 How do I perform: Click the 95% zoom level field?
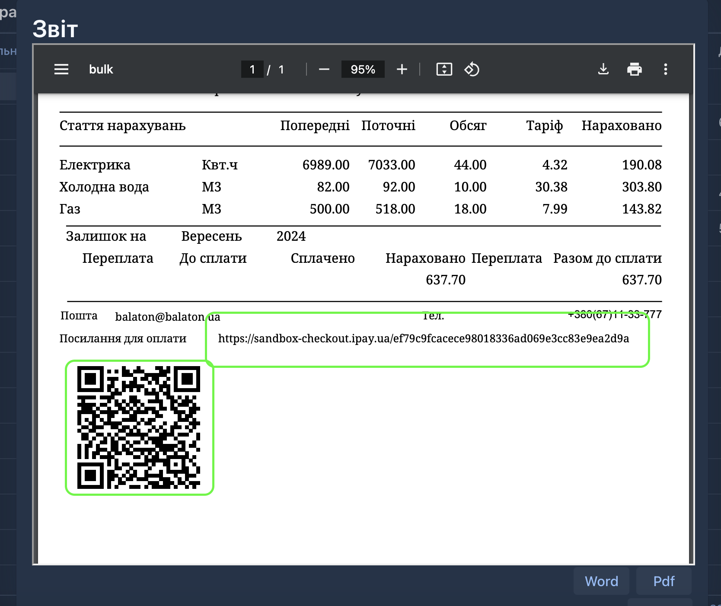click(x=363, y=69)
